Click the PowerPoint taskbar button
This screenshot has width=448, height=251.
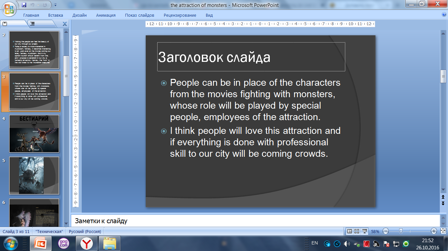pyautogui.click(x=41, y=243)
